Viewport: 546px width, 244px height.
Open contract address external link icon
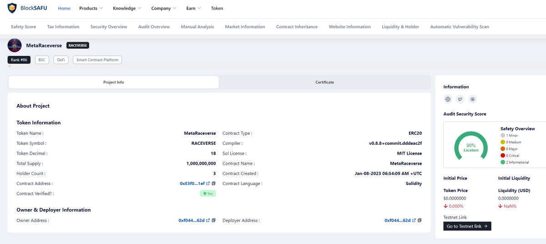point(208,184)
